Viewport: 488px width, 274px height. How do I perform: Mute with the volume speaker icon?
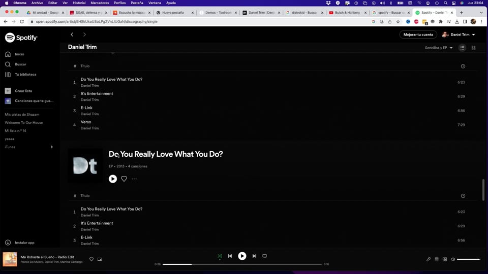[x=453, y=259]
